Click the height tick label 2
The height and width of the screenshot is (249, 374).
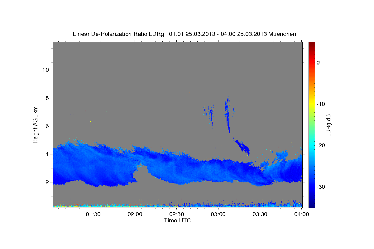tap(47, 182)
